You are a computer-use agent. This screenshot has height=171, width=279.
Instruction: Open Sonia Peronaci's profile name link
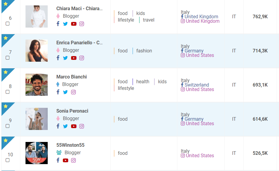(72, 111)
